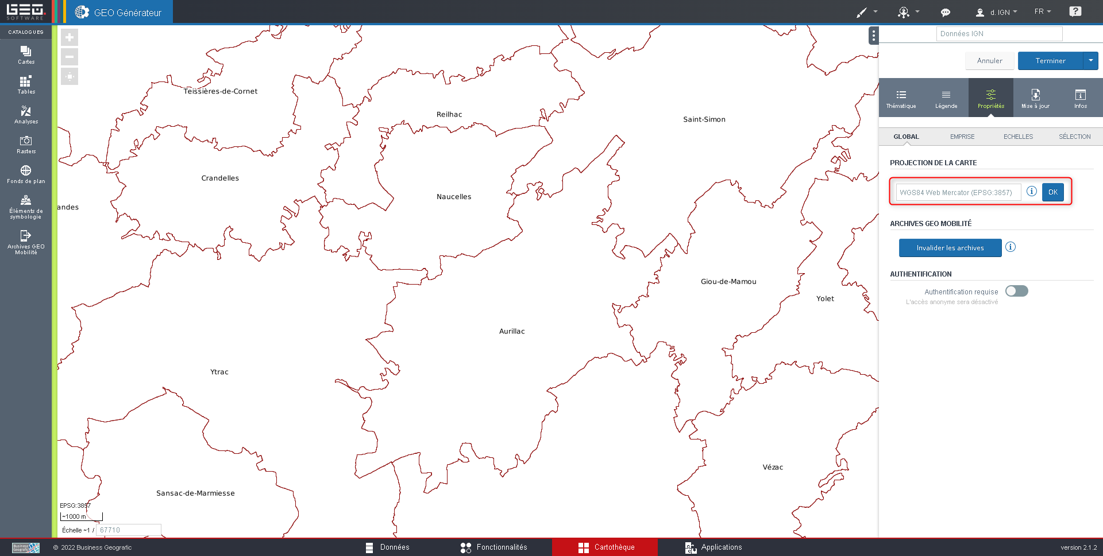This screenshot has height=556, width=1103.
Task: Open the FR language dropdown
Action: (1042, 11)
